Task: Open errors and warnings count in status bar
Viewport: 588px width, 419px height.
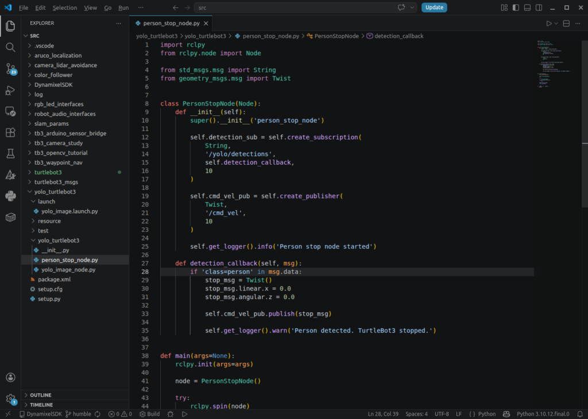Action: click(x=120, y=414)
